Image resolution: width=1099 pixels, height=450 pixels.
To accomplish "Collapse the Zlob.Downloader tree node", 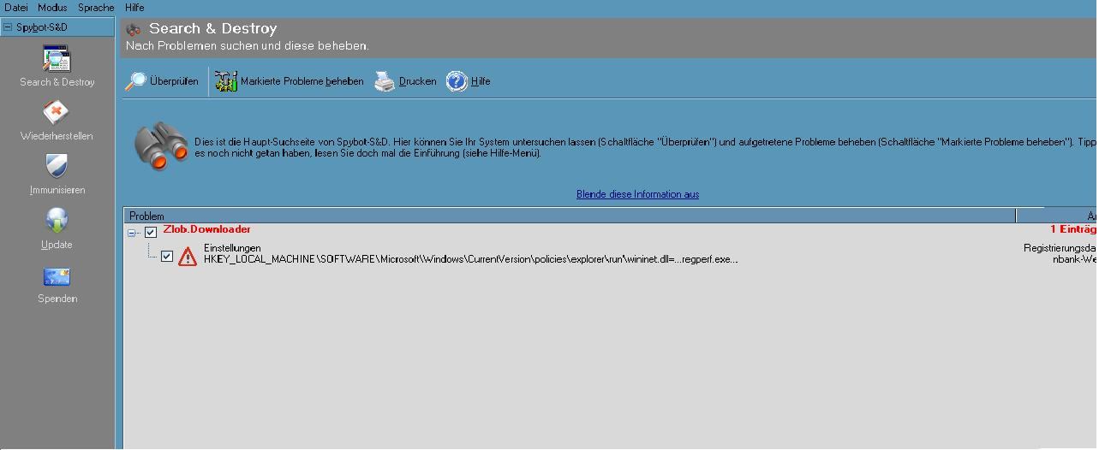I will pyautogui.click(x=132, y=232).
